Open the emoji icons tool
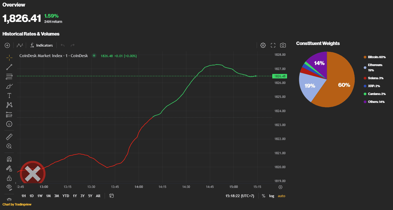 point(9,124)
